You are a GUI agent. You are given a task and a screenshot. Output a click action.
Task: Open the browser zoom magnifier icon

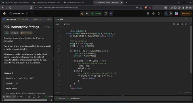(137, 8)
